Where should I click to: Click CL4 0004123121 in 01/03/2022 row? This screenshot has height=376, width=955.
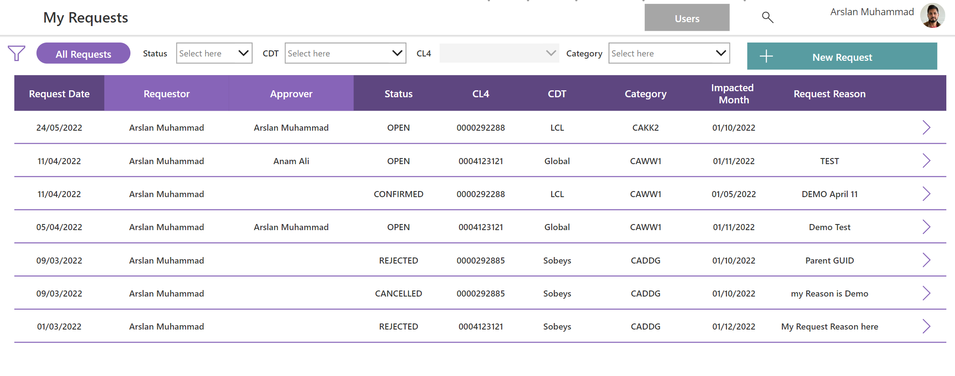481,326
